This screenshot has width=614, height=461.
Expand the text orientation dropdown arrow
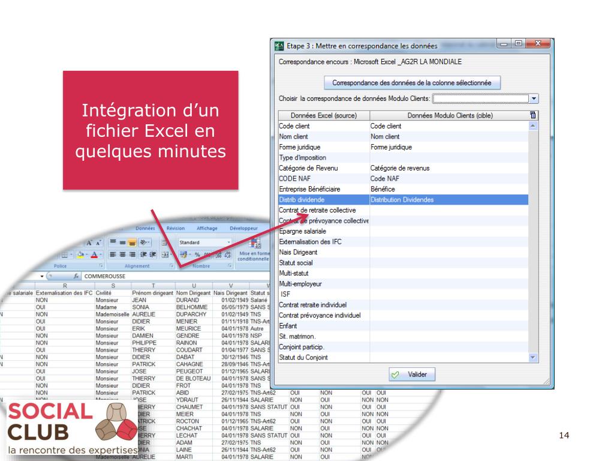(x=149, y=243)
